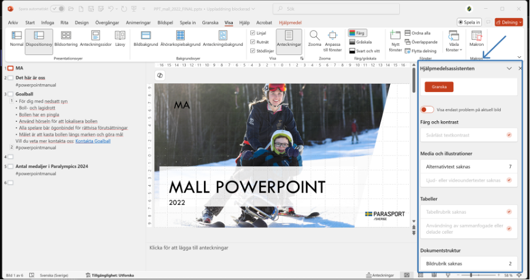Open the Arkiv menu
Viewport: 530px width, 280px height.
point(13,23)
